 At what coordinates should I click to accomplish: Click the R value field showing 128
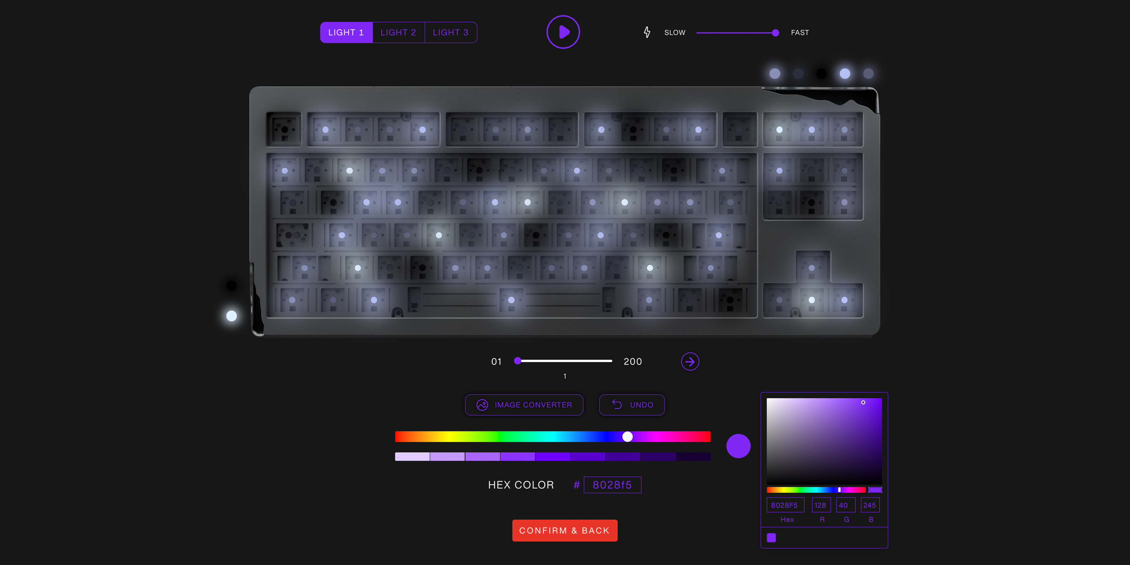click(820, 505)
